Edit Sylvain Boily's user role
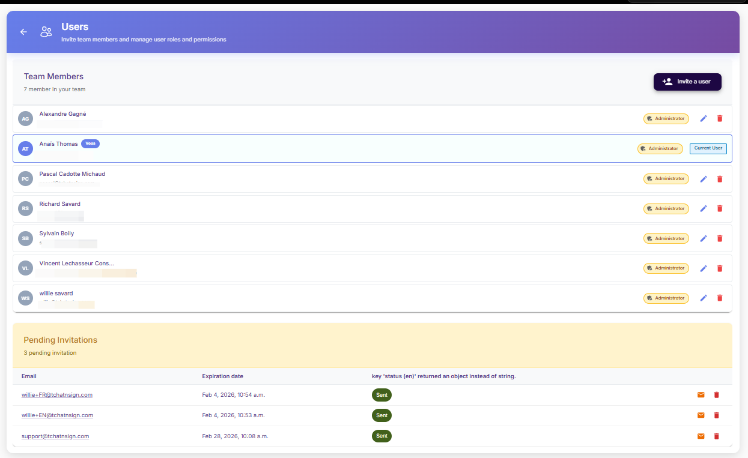Image resolution: width=748 pixels, height=458 pixels. click(x=704, y=238)
